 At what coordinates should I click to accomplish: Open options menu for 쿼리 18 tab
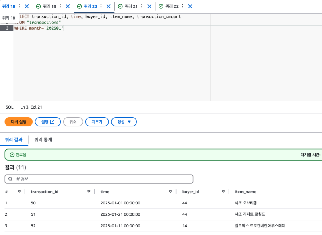19,6
